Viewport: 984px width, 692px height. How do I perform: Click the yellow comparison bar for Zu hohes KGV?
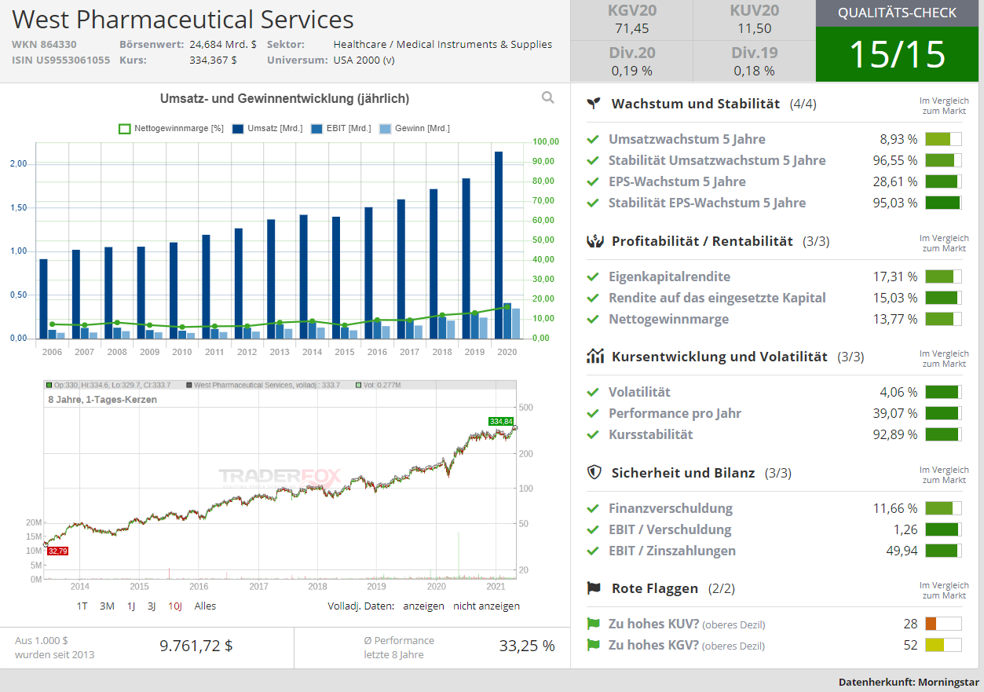click(943, 645)
